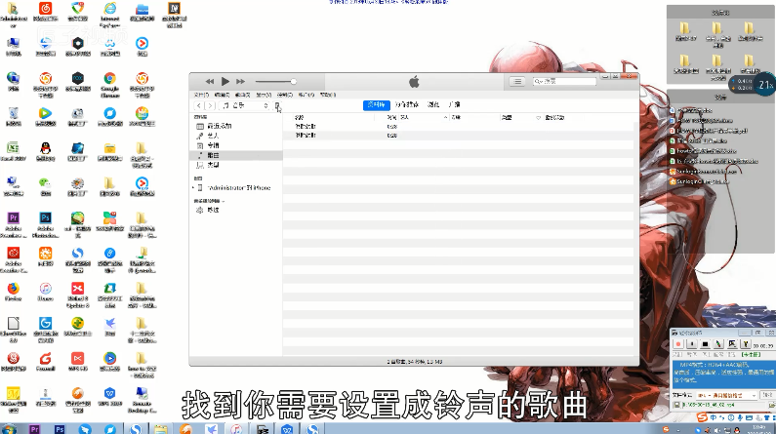Expand the Administrator iPhone device tree
The width and height of the screenshot is (776, 434).
194,187
